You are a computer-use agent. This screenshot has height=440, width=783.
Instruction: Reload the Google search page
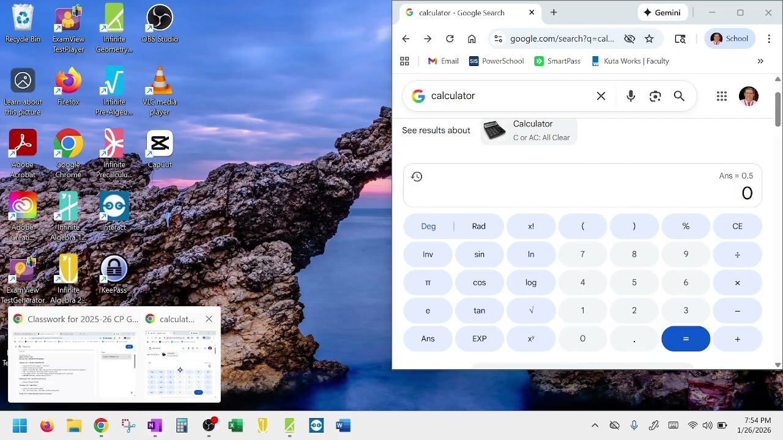click(450, 38)
